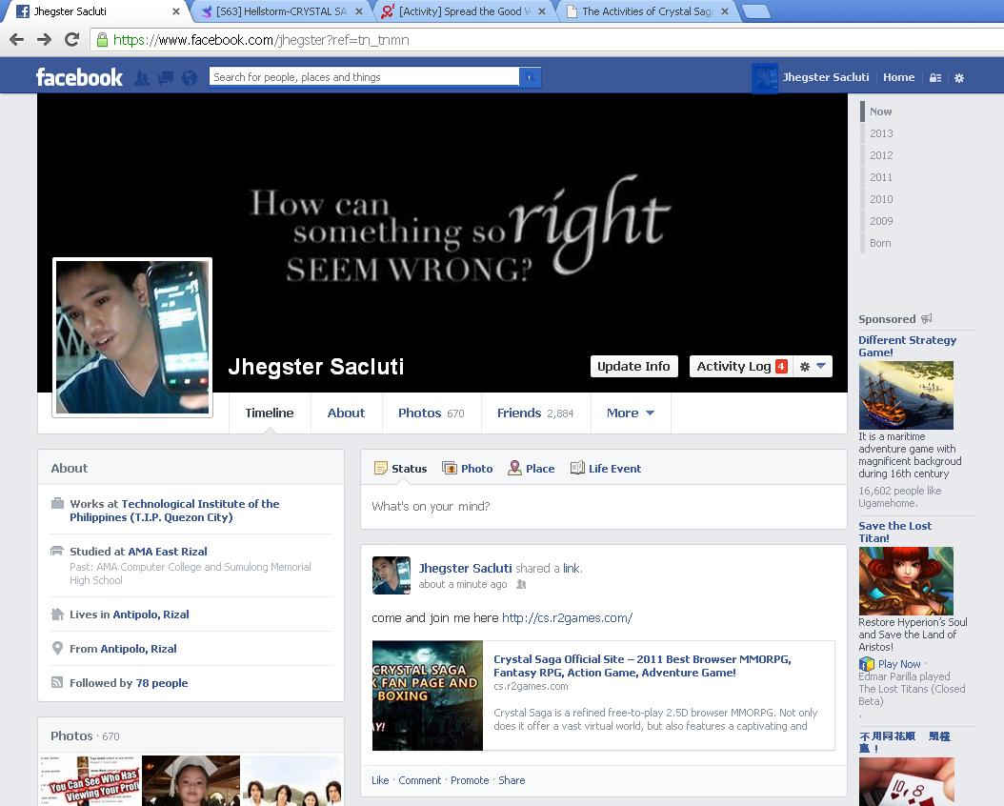Viewport: 1004px width, 806px height.
Task: Go back using the browser back arrow
Action: 16,40
